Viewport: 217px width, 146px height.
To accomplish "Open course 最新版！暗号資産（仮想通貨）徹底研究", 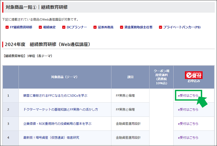I will [51, 138].
